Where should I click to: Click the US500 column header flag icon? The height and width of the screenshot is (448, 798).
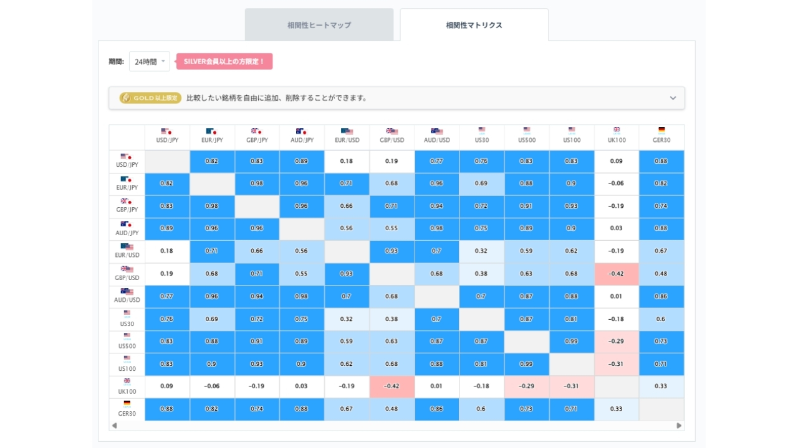pos(527,131)
